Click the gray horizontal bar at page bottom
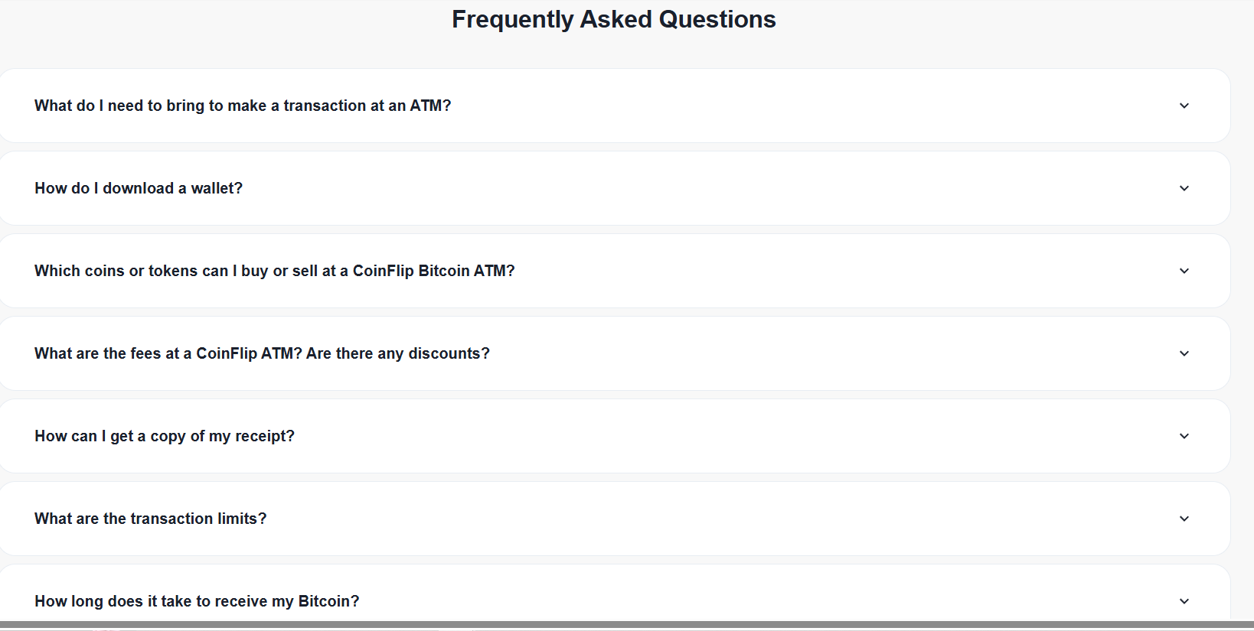Viewport: 1254px width, 631px height. point(627,625)
